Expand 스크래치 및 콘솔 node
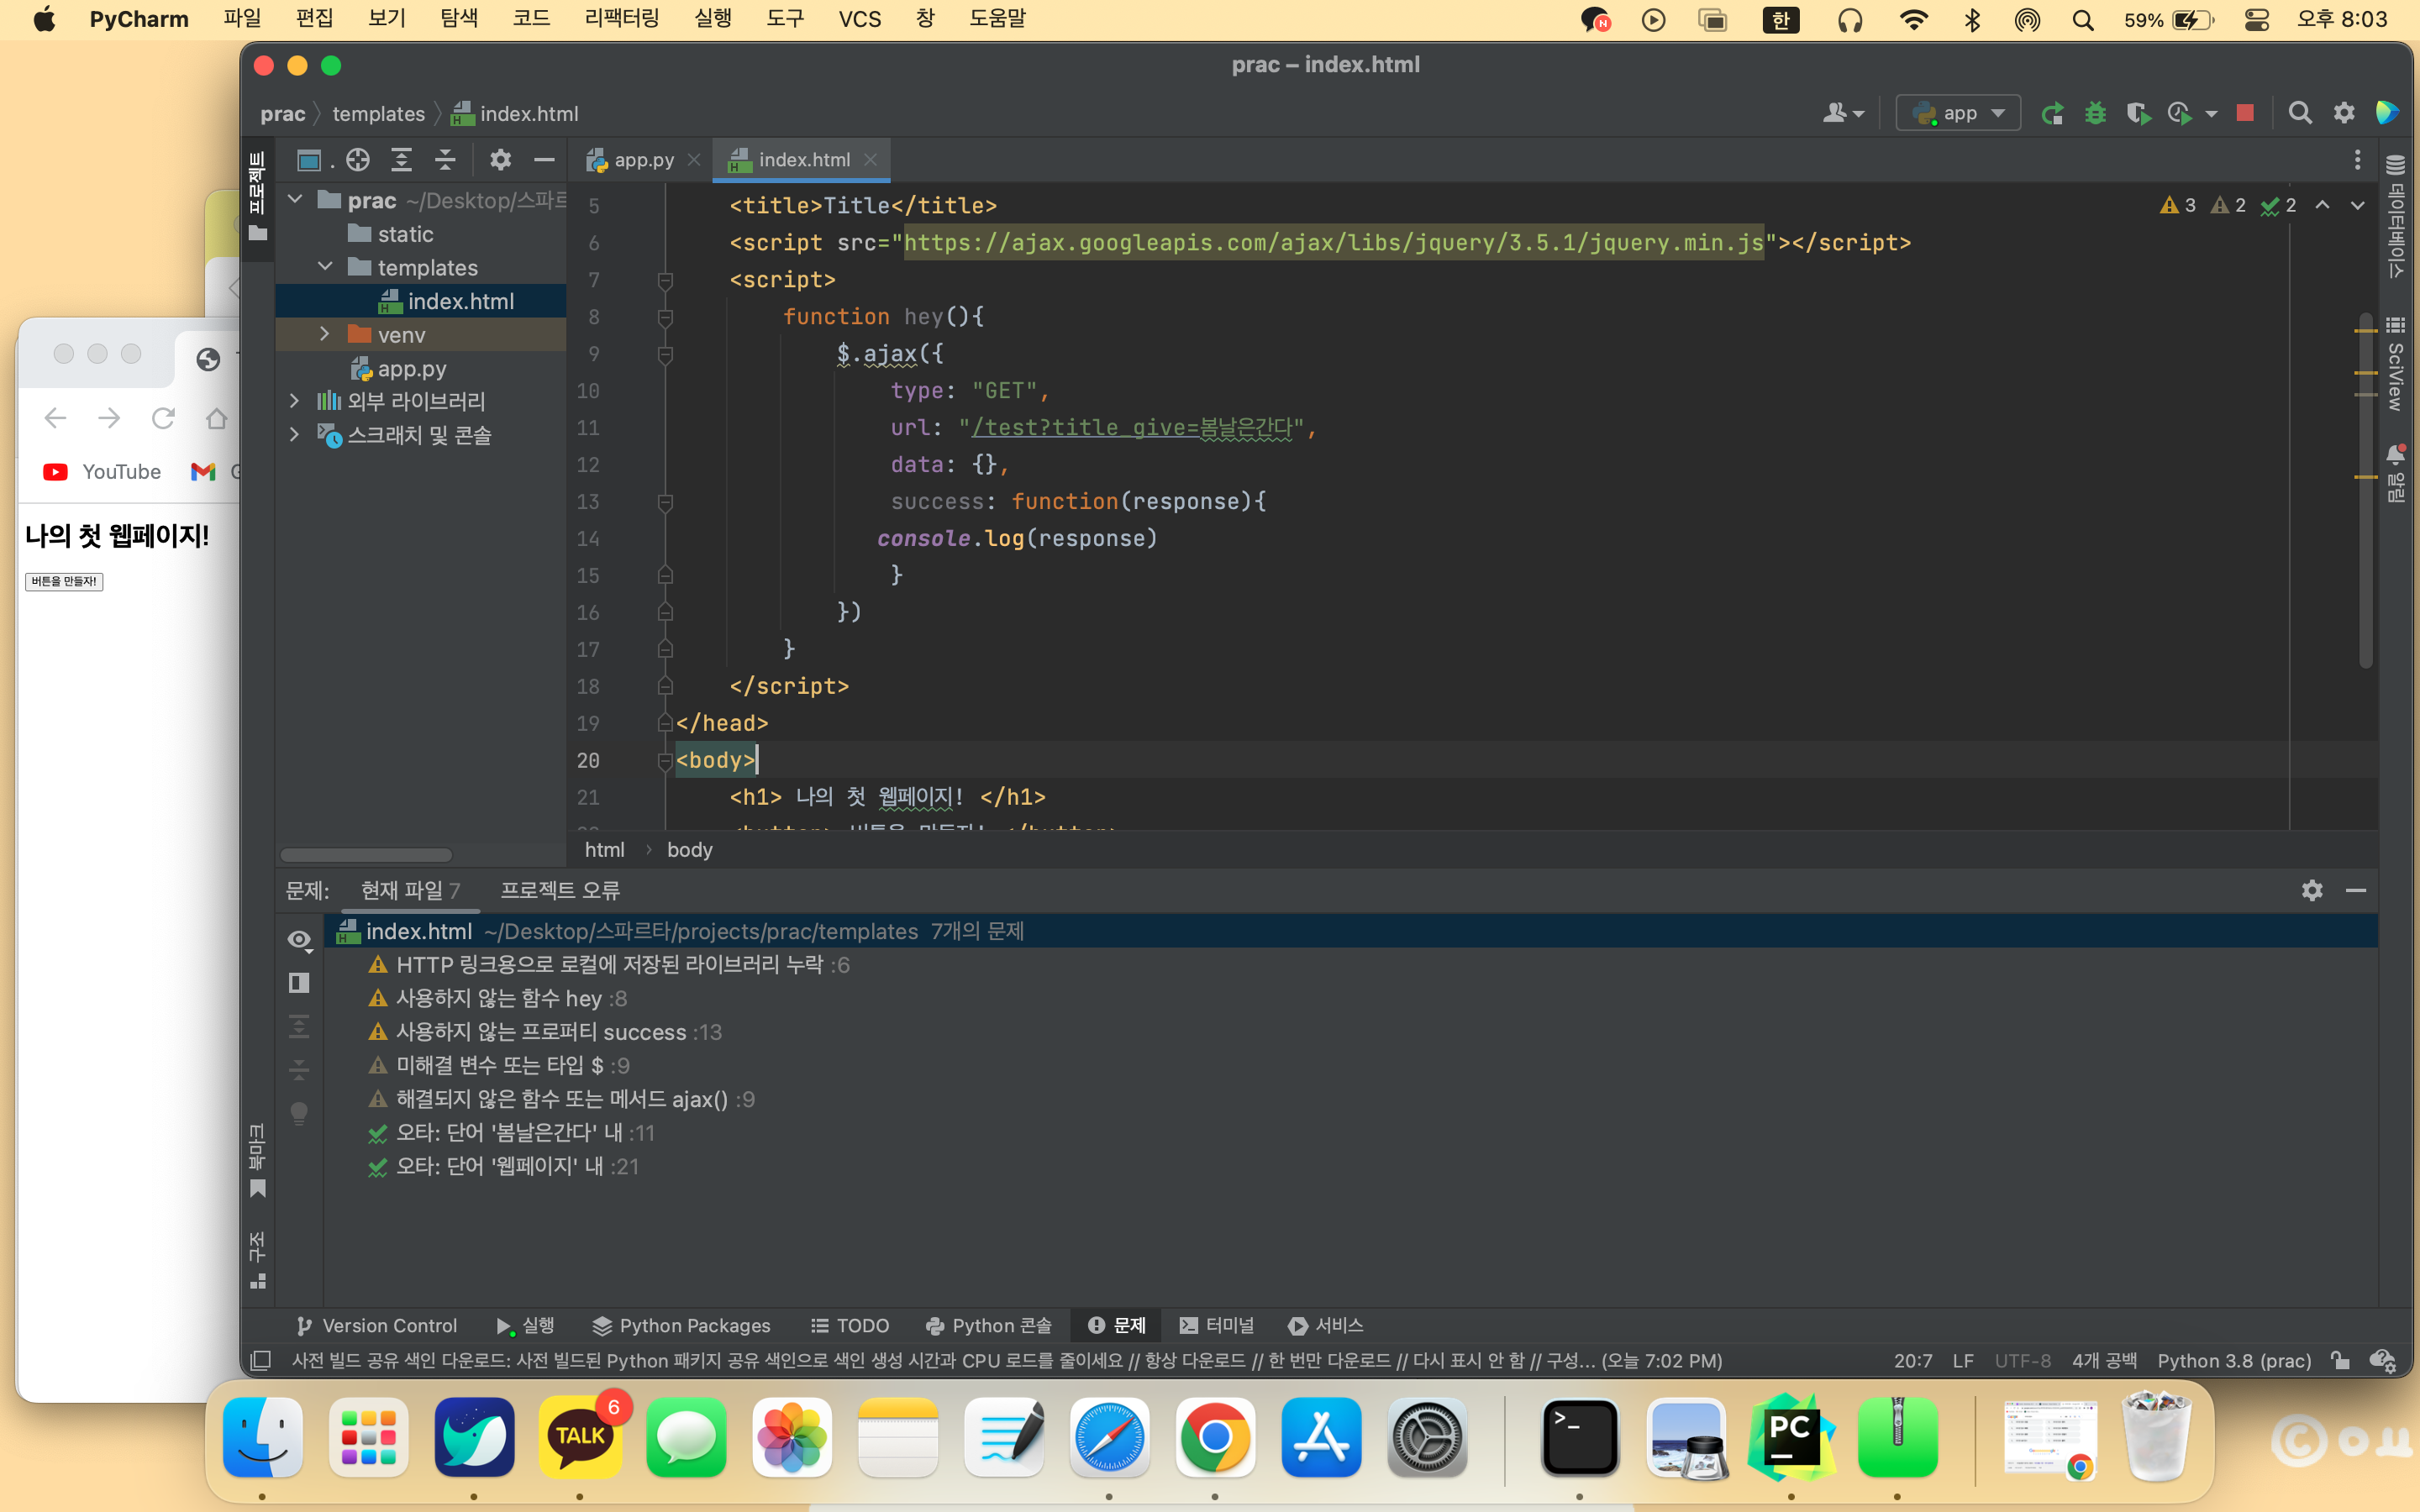 pos(295,434)
